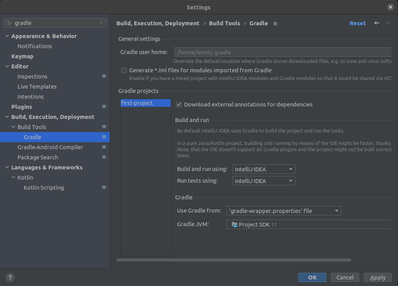Click the search magnifier icon in search field
The height and width of the screenshot is (286, 398).
[x=8, y=23]
